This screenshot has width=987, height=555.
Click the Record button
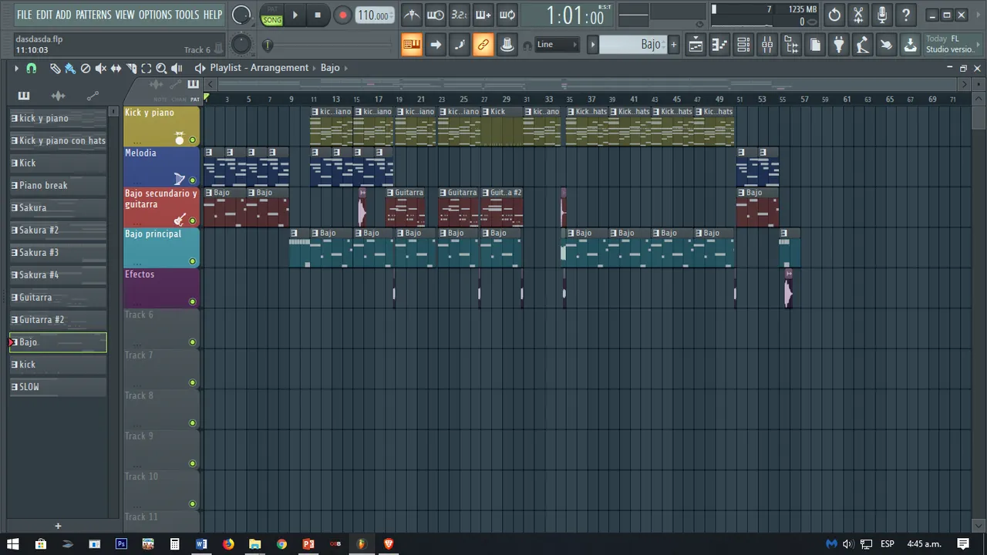[342, 15]
